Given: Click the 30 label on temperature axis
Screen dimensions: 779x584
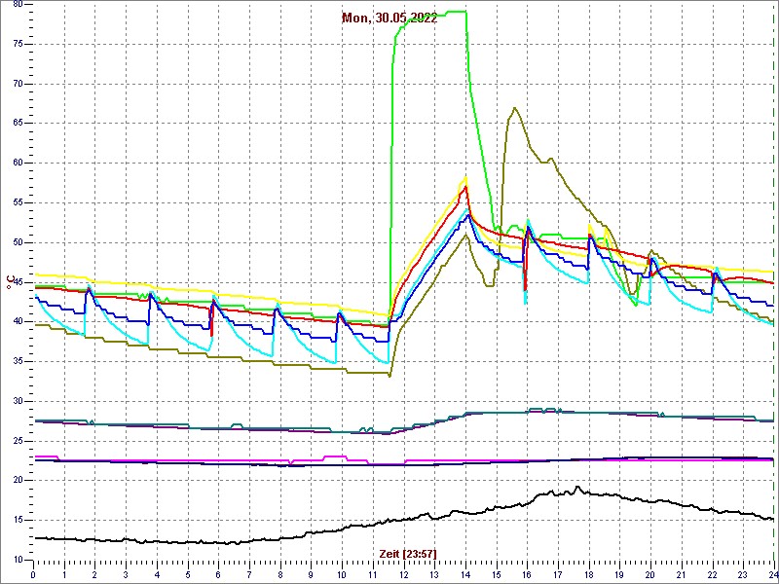Looking at the screenshot, I should coord(17,401).
